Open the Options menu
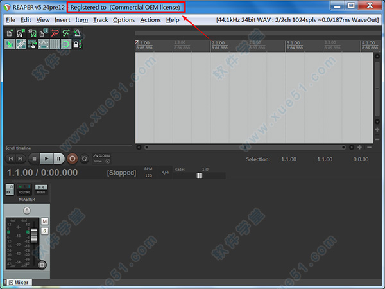This screenshot has width=385, height=289. (x=124, y=20)
